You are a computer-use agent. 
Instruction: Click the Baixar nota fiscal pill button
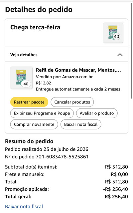(81, 124)
